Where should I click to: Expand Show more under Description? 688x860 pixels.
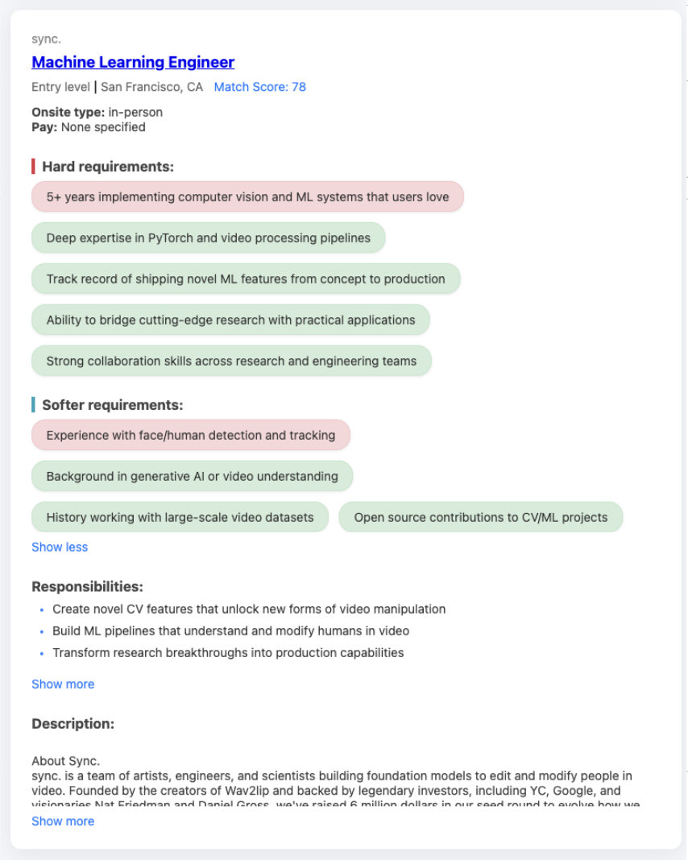63,821
